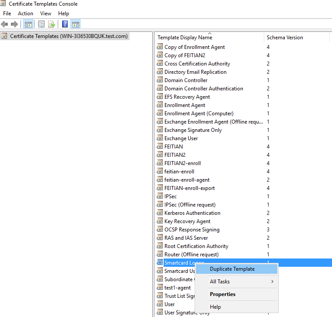Select the Enrollment Agent template row
Screen dimensions: 332x317
185,105
